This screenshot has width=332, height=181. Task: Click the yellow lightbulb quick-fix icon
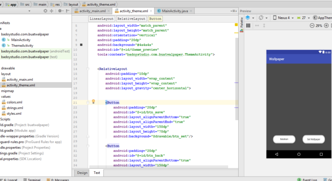pos(93,102)
